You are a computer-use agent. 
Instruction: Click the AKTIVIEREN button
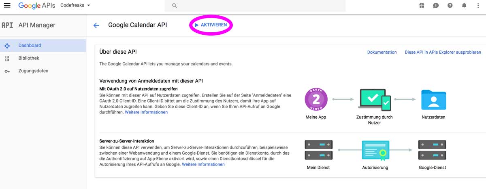[211, 25]
